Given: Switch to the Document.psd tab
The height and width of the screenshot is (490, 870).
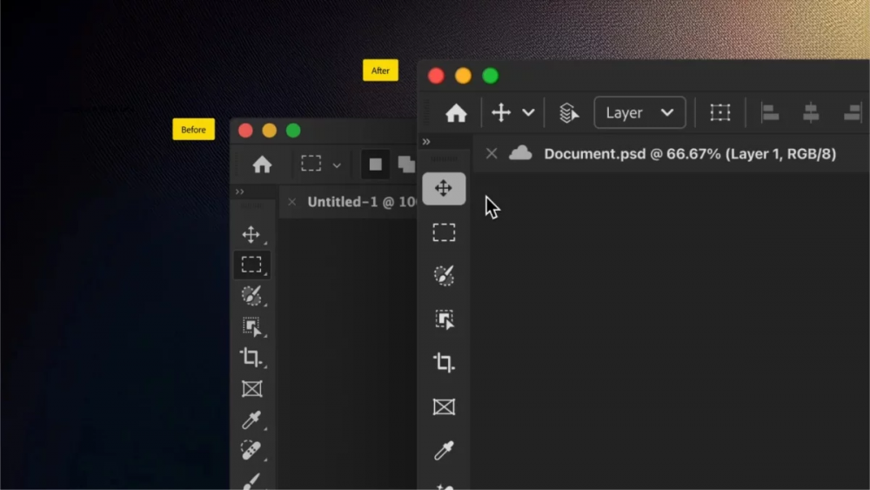Looking at the screenshot, I should click(x=690, y=154).
